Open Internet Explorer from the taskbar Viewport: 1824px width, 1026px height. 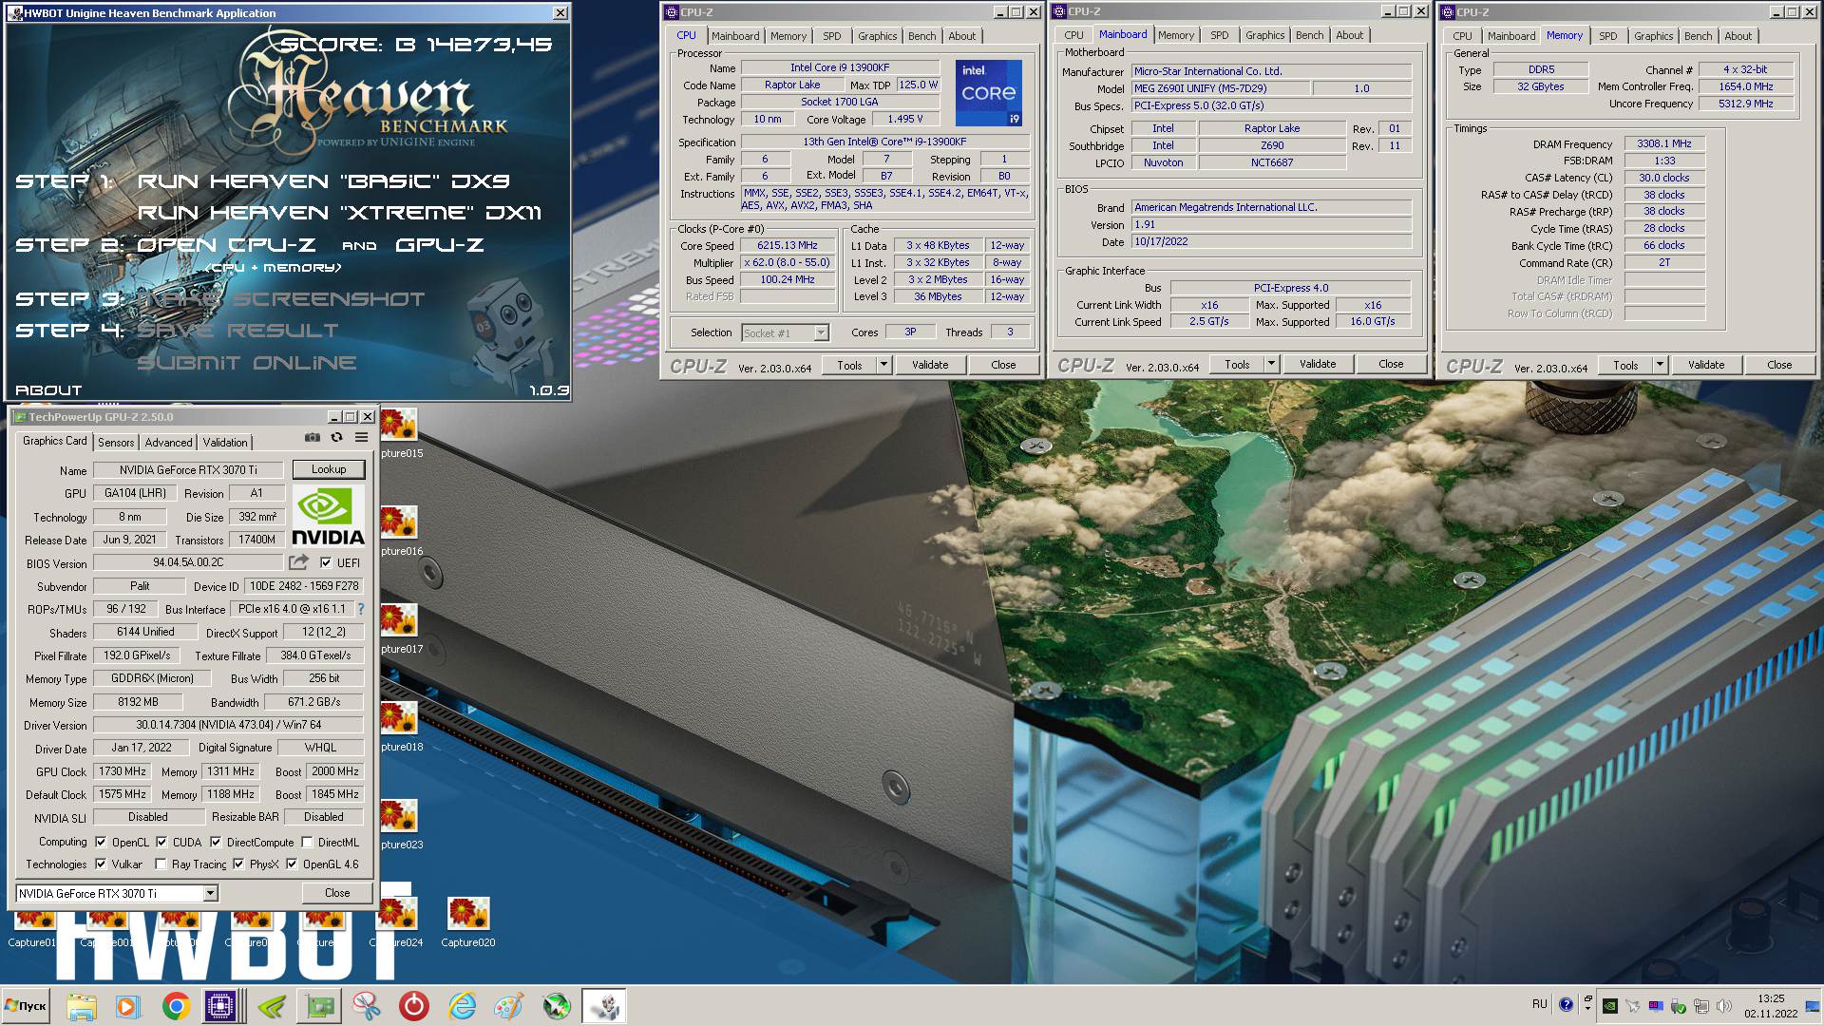pos(462,1006)
